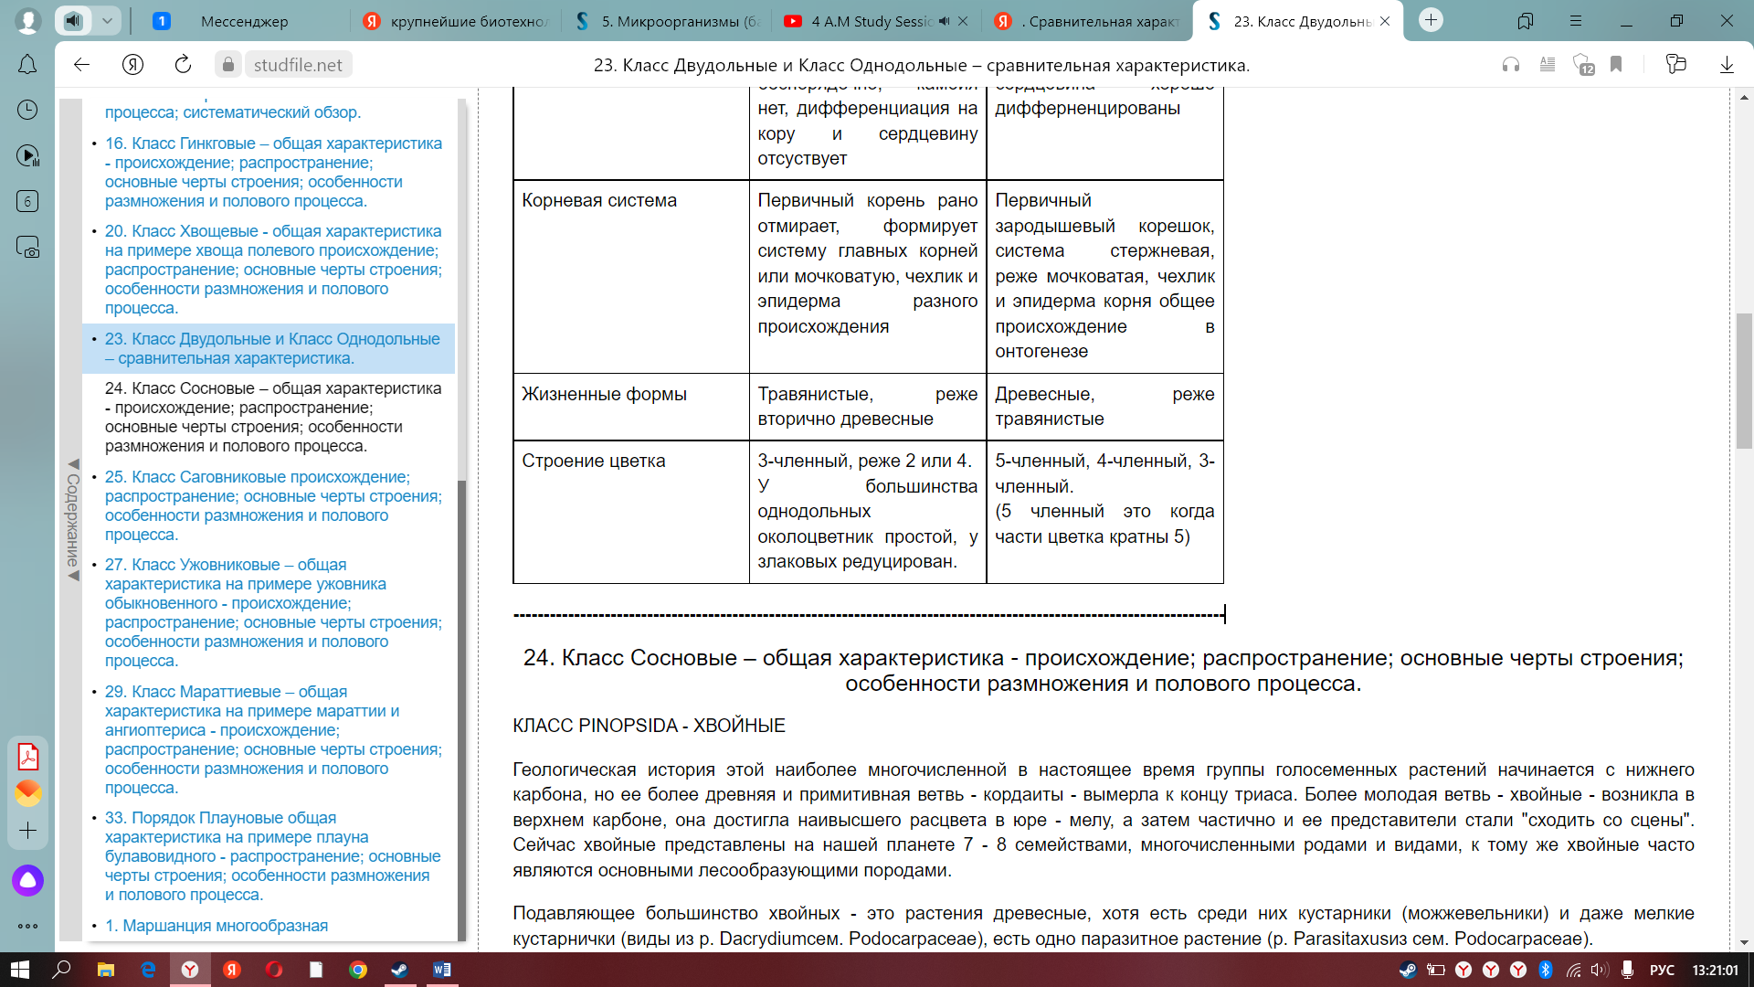Click the studfile.net address field
The width and height of the screenshot is (1754, 987).
tap(298, 65)
